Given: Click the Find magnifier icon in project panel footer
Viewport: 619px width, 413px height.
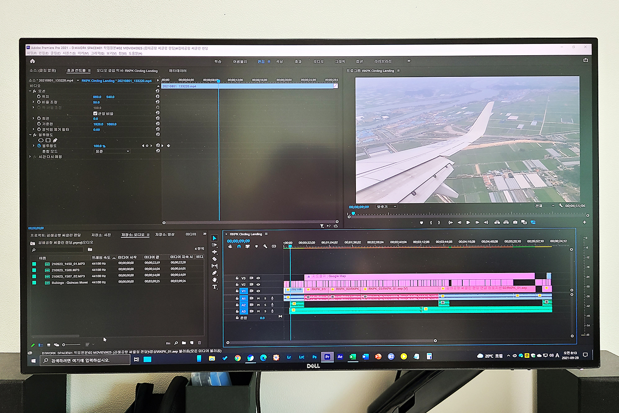Looking at the screenshot, I should pyautogui.click(x=175, y=343).
